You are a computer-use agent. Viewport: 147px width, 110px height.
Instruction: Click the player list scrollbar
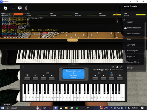pyautogui.click(x=145, y=40)
